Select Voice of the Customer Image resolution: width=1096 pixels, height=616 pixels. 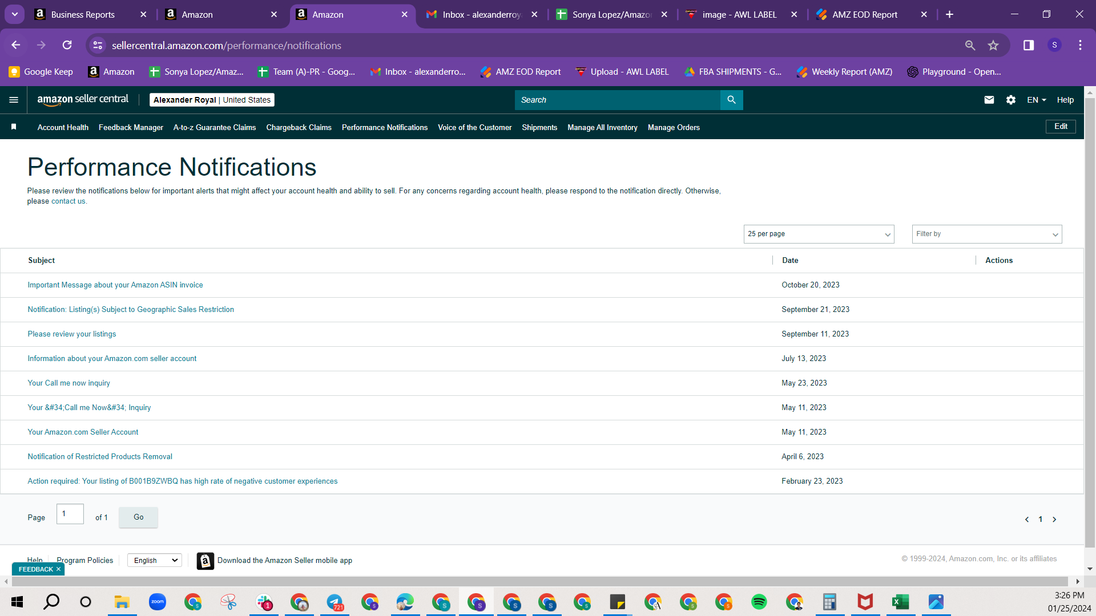(x=474, y=127)
